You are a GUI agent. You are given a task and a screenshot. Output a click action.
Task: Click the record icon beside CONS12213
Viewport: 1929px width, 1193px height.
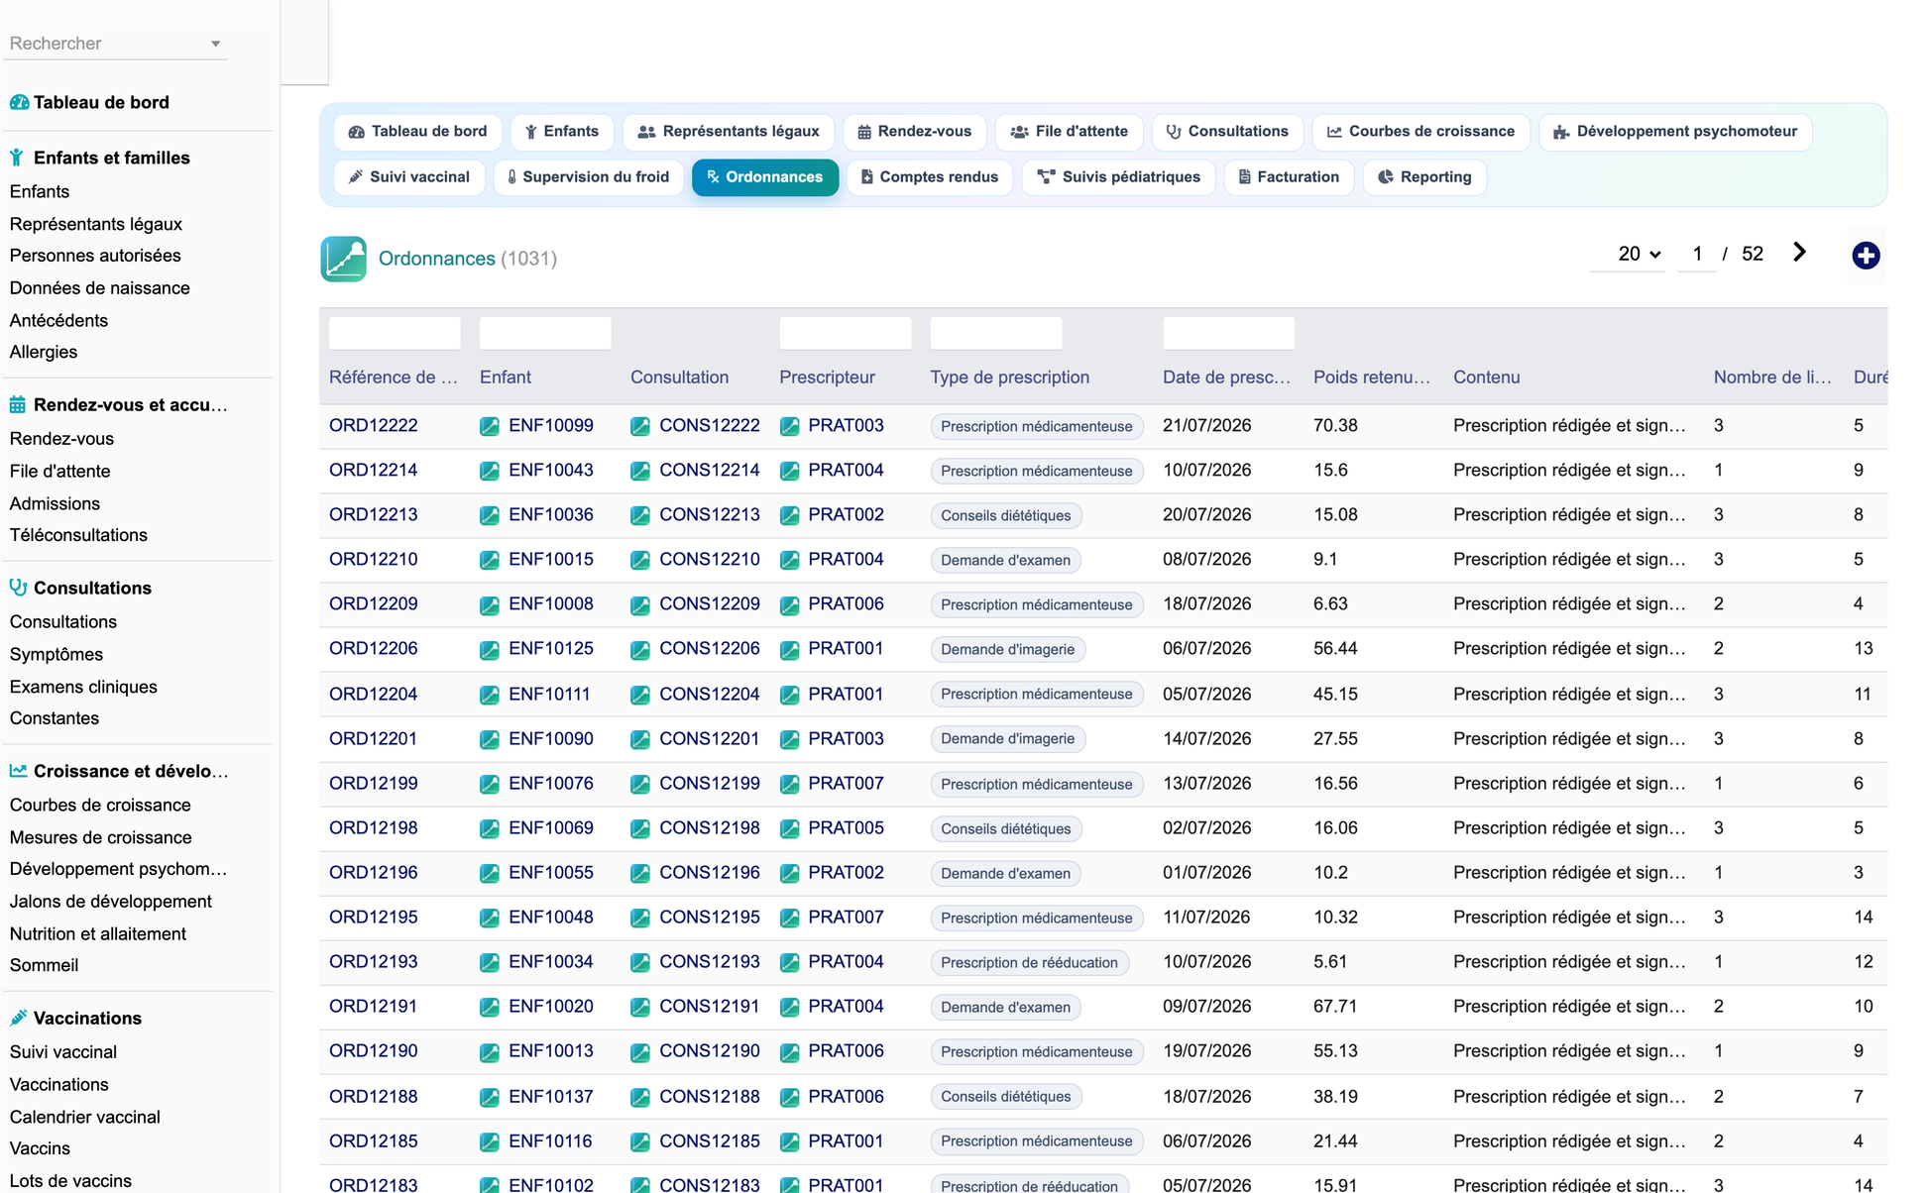[640, 515]
